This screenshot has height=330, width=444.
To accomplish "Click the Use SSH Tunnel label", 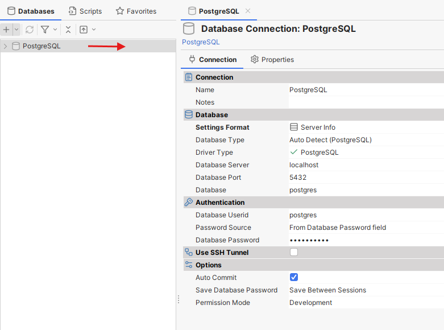I will point(222,252).
